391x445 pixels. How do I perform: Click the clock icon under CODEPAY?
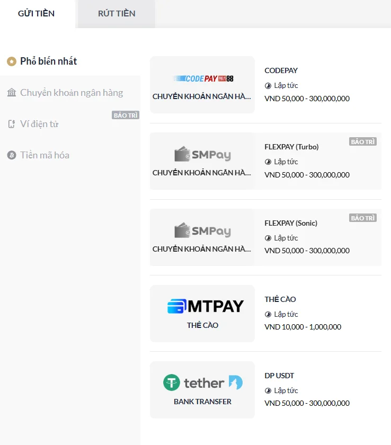point(268,85)
